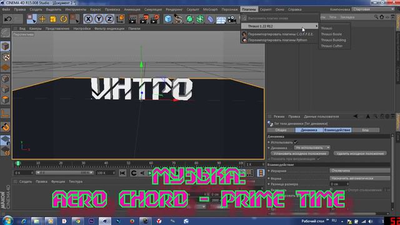This screenshot has height=225, width=400.
Task: Open the Рендеринг menu
Action: [x=174, y=9]
